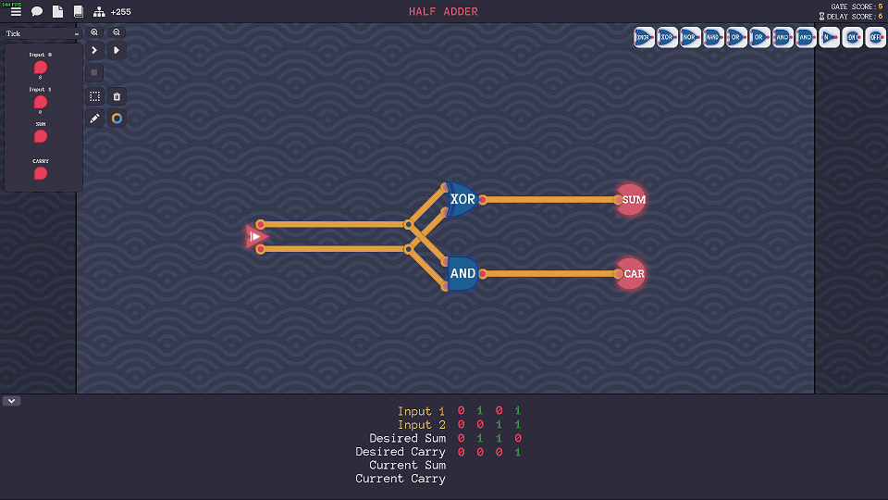Open the chat speech bubble icon
Viewport: 888px width, 500px height.
click(x=37, y=12)
